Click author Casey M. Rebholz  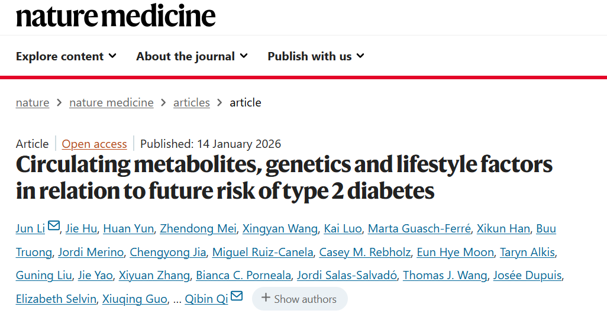click(364, 252)
